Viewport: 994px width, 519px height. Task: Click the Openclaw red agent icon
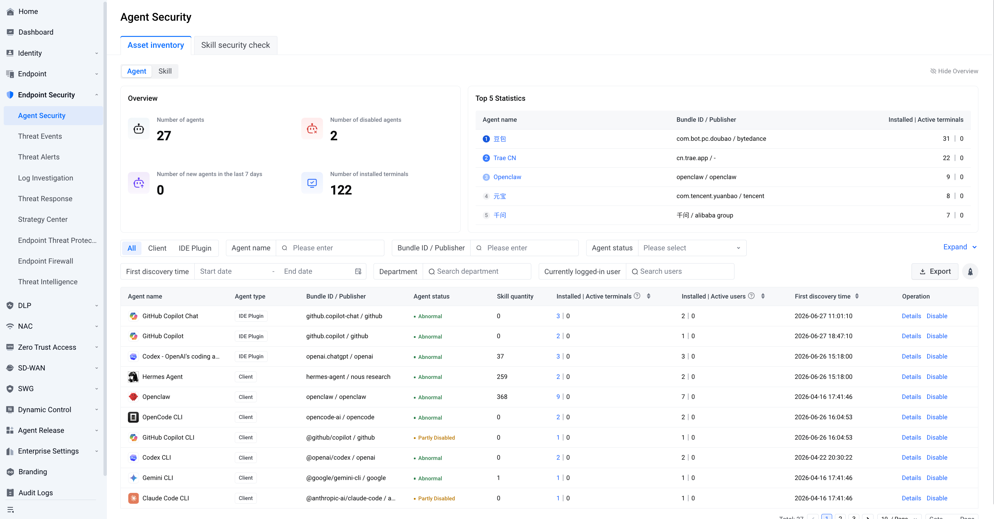tap(134, 397)
